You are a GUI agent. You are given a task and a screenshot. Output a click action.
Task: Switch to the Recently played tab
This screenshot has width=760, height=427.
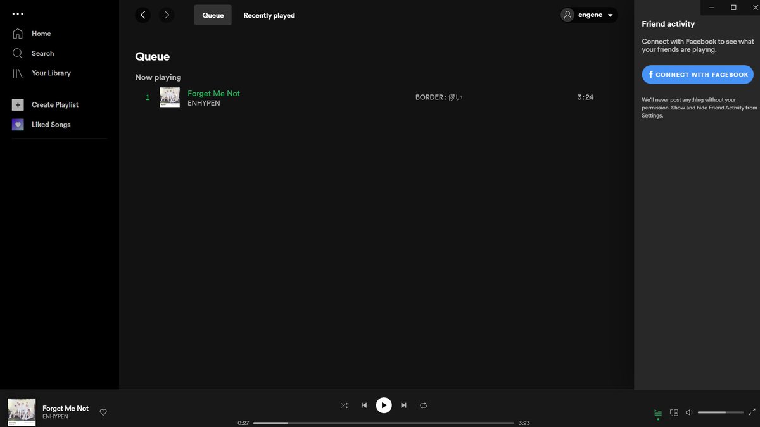(x=269, y=15)
